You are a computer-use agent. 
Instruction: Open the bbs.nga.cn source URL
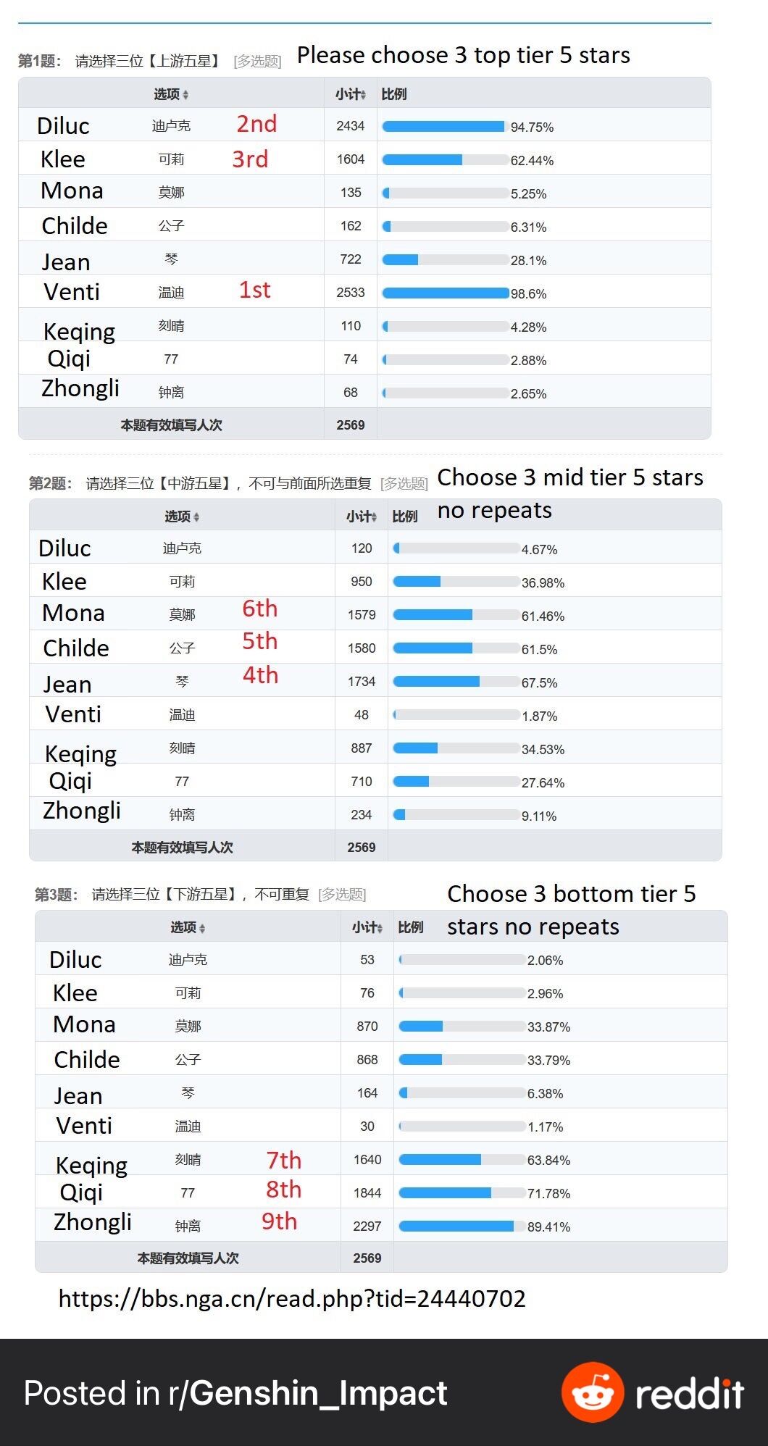(x=292, y=1298)
